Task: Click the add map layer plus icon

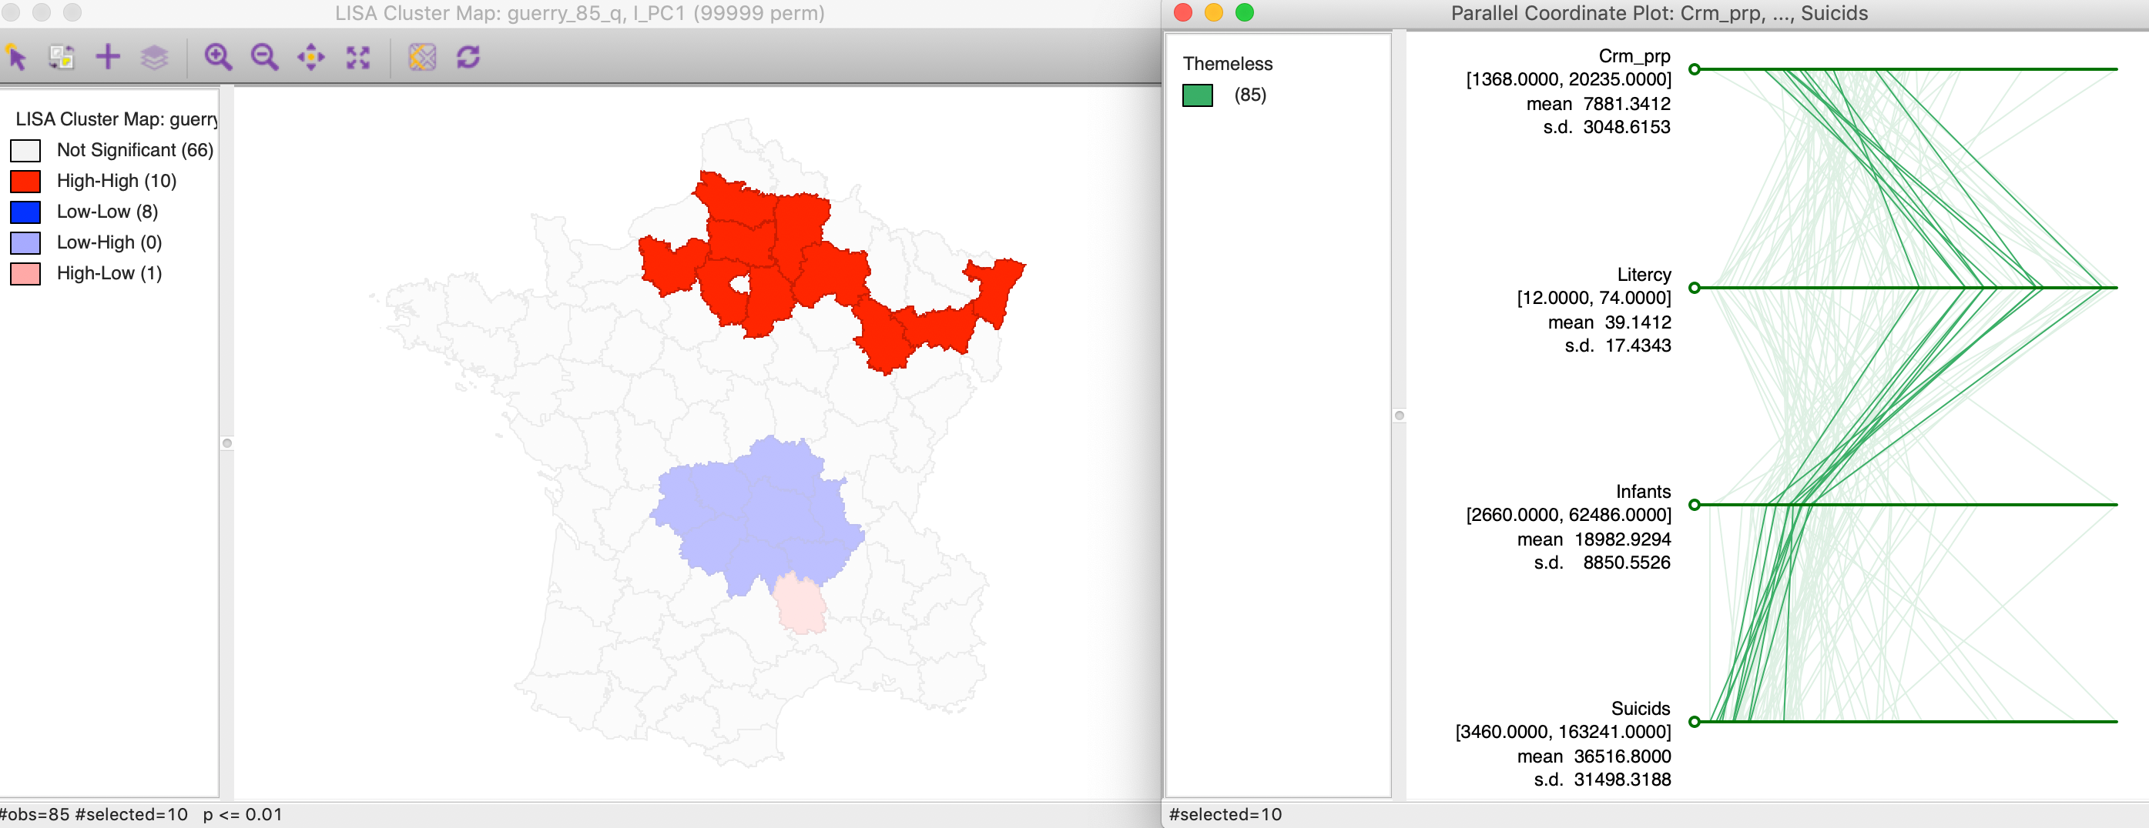Action: click(x=109, y=58)
